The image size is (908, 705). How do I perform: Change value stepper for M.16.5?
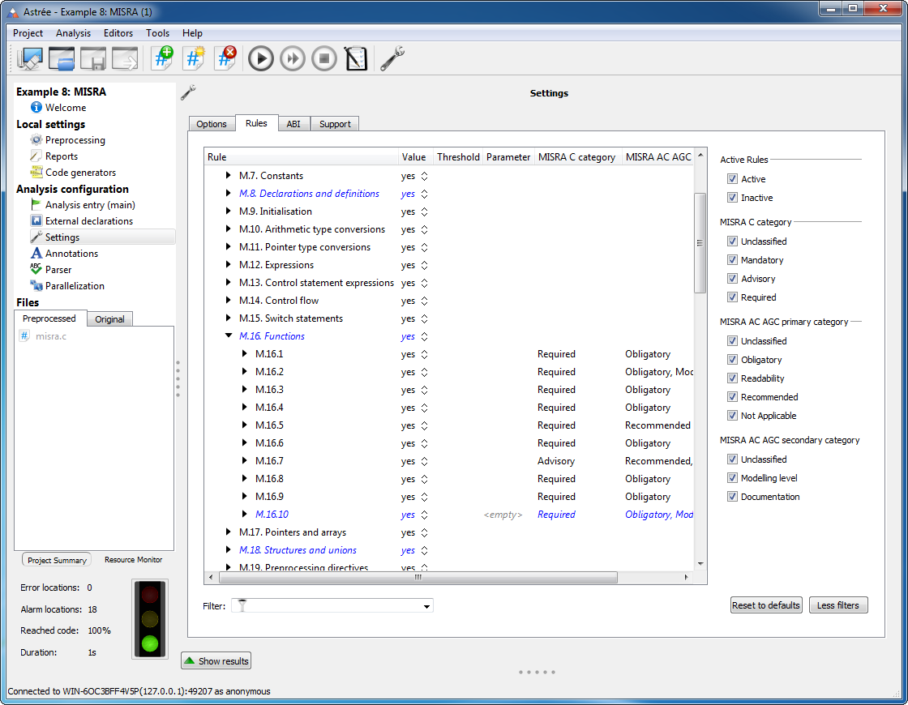coord(425,425)
